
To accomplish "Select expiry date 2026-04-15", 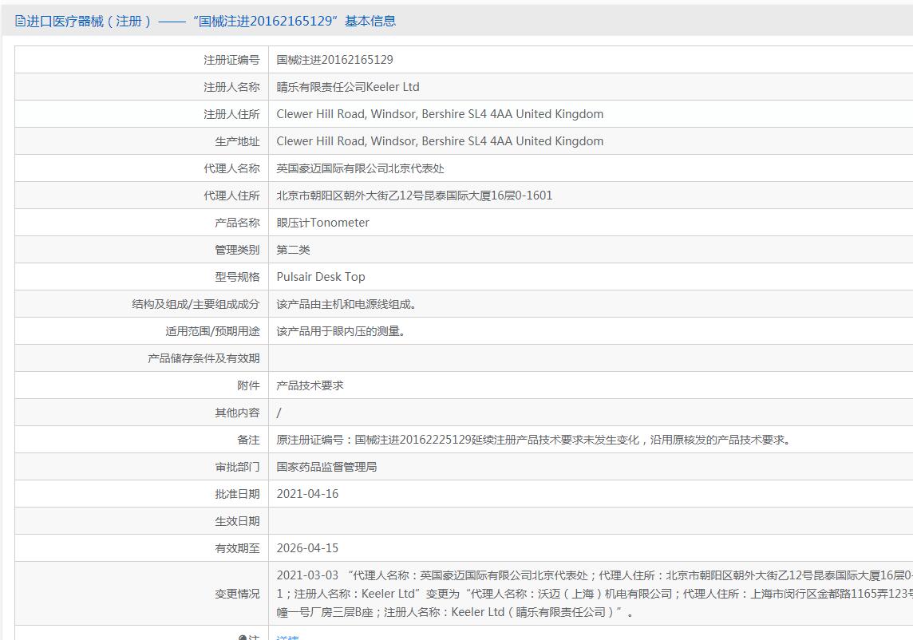I will pyautogui.click(x=307, y=548).
